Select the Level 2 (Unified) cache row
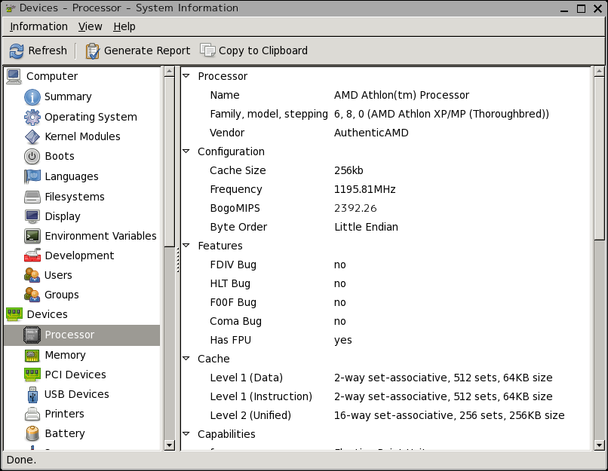 pyautogui.click(x=387, y=415)
